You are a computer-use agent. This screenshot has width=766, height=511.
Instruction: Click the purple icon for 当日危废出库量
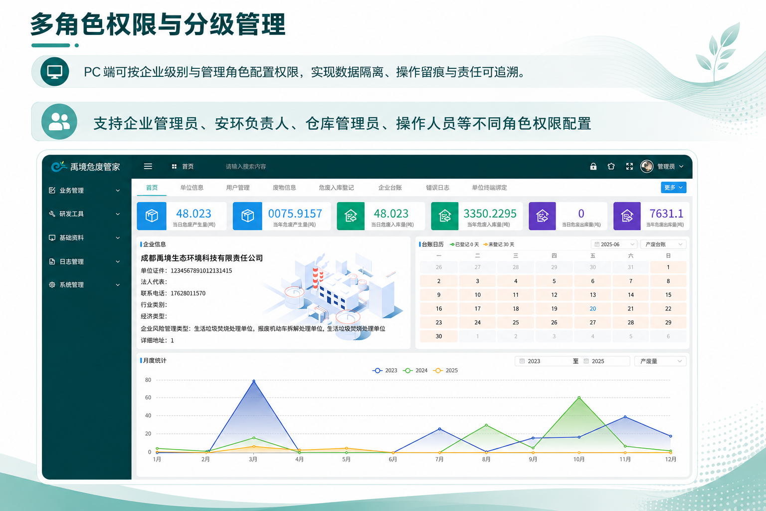point(542,216)
